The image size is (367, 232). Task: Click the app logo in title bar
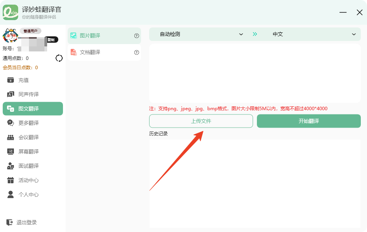(x=10, y=12)
